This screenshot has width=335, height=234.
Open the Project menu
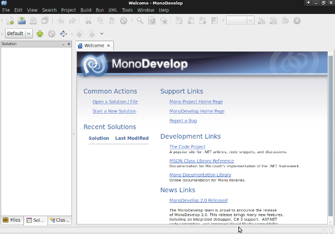(x=68, y=10)
